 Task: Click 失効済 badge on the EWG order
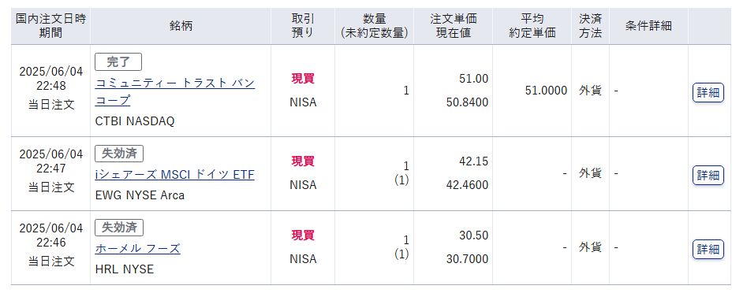(x=119, y=154)
